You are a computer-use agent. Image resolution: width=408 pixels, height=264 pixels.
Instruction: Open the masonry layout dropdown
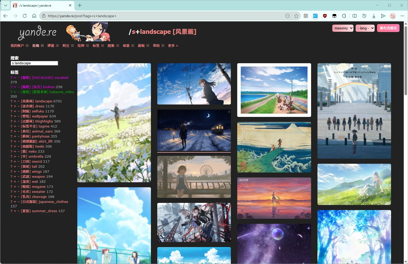342,28
